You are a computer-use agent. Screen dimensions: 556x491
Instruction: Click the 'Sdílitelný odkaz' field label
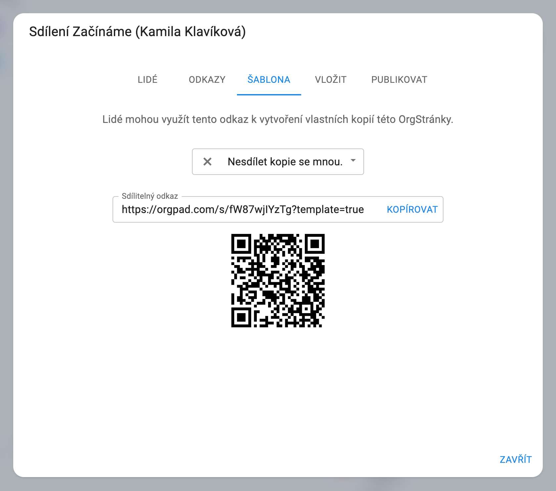click(150, 196)
